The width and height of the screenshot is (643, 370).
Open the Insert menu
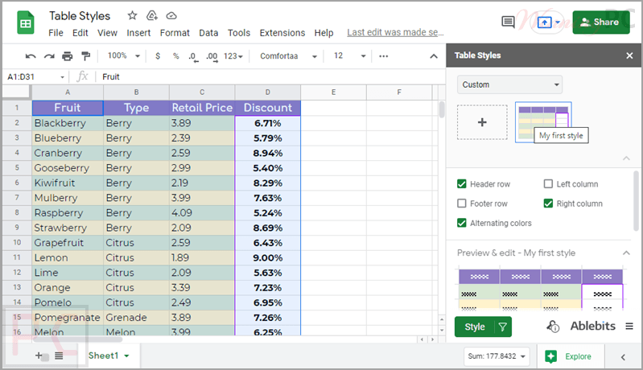click(x=138, y=33)
